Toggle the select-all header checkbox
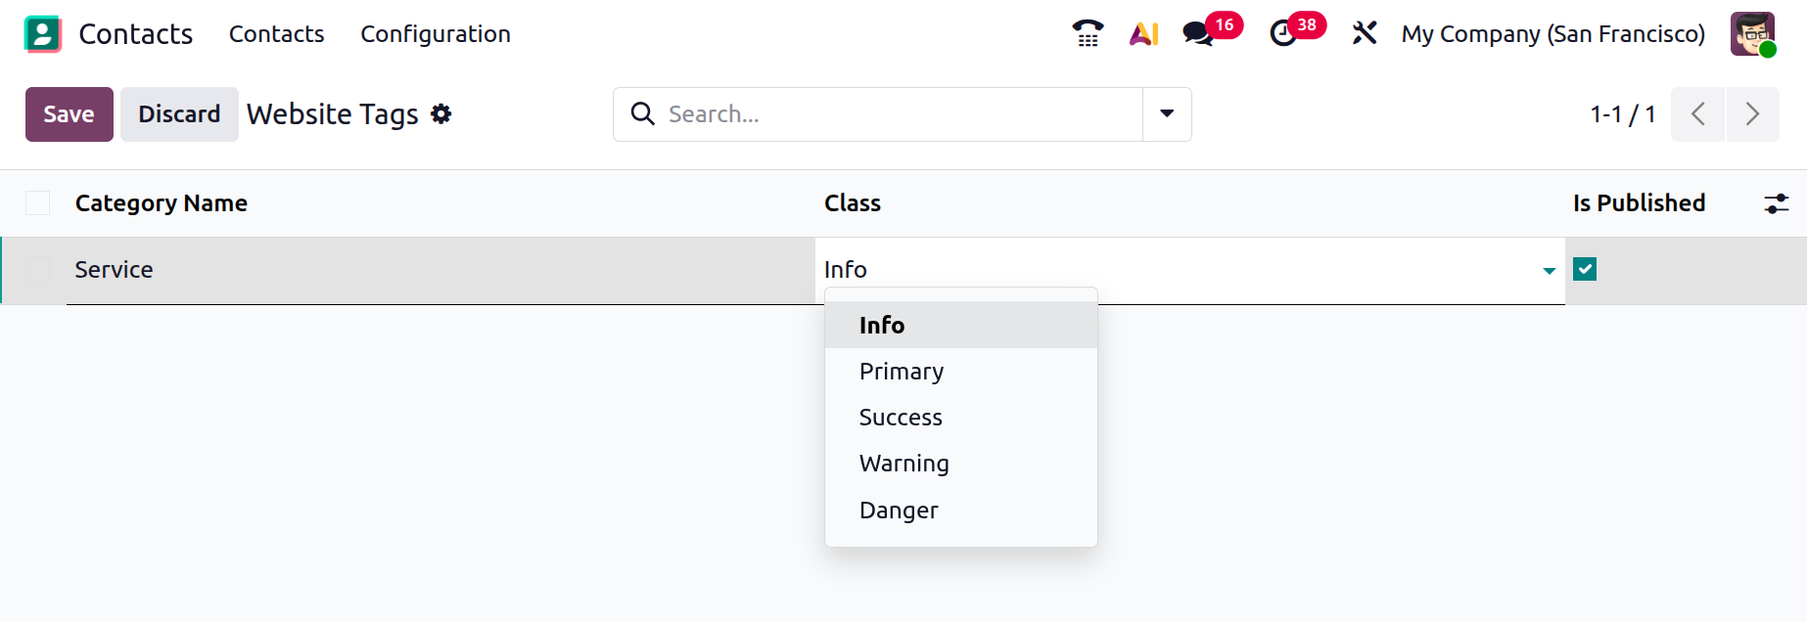The image size is (1807, 622). (x=38, y=203)
